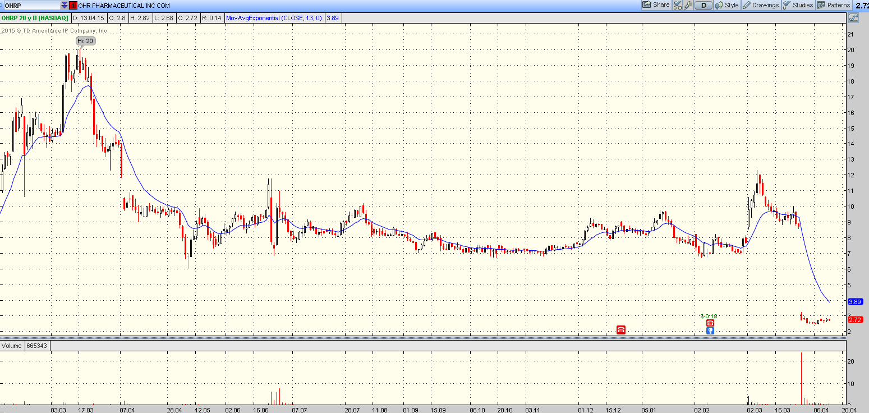Click the C: 2.72 close value
Screen dimensions: 869x413
[187, 18]
